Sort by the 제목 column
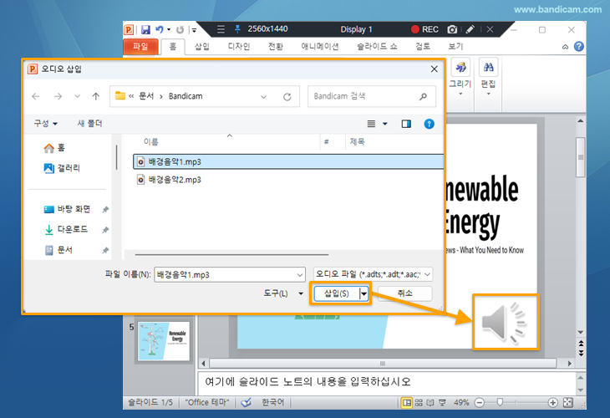 click(357, 141)
